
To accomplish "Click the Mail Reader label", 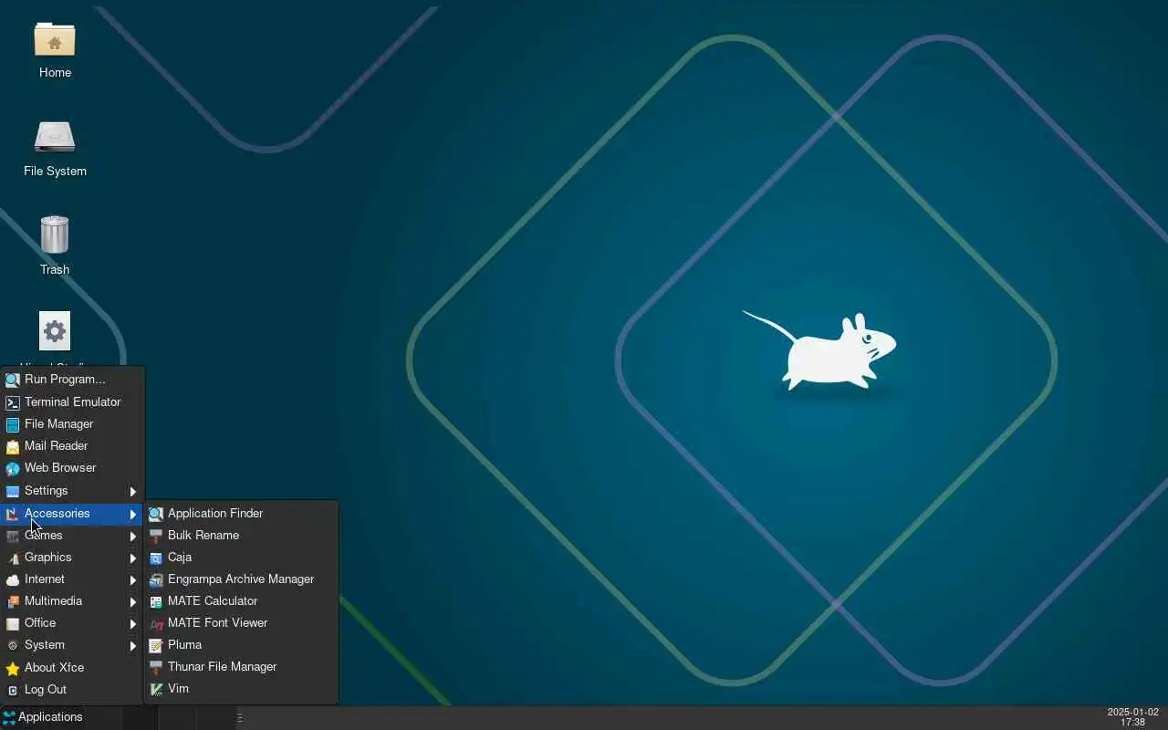I will pos(56,446).
